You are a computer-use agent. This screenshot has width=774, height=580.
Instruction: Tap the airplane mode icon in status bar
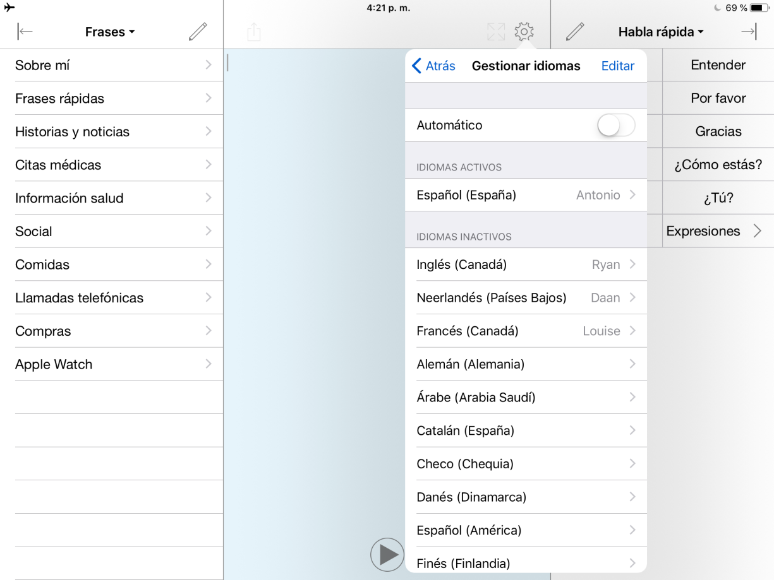(9, 8)
